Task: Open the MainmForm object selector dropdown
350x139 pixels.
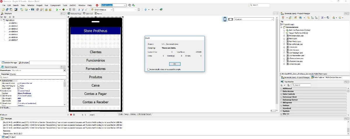Action: pyautogui.click(x=64, y=70)
